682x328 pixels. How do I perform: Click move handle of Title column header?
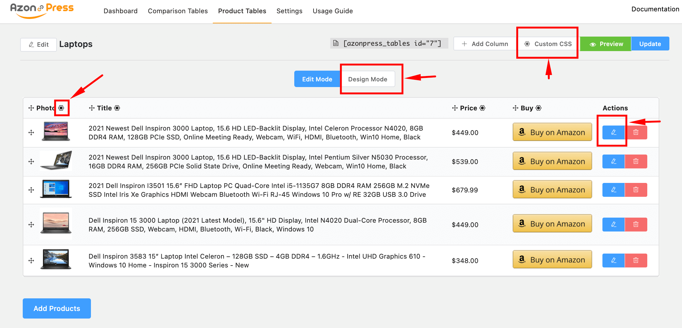(92, 108)
